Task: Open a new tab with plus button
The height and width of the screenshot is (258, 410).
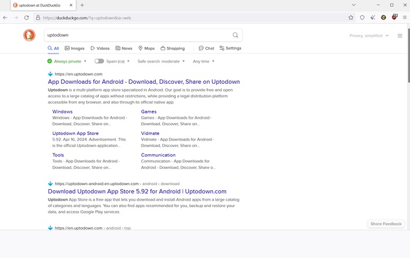Action: click(82, 5)
